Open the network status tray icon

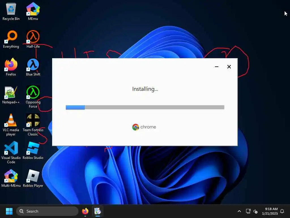pos(248,211)
